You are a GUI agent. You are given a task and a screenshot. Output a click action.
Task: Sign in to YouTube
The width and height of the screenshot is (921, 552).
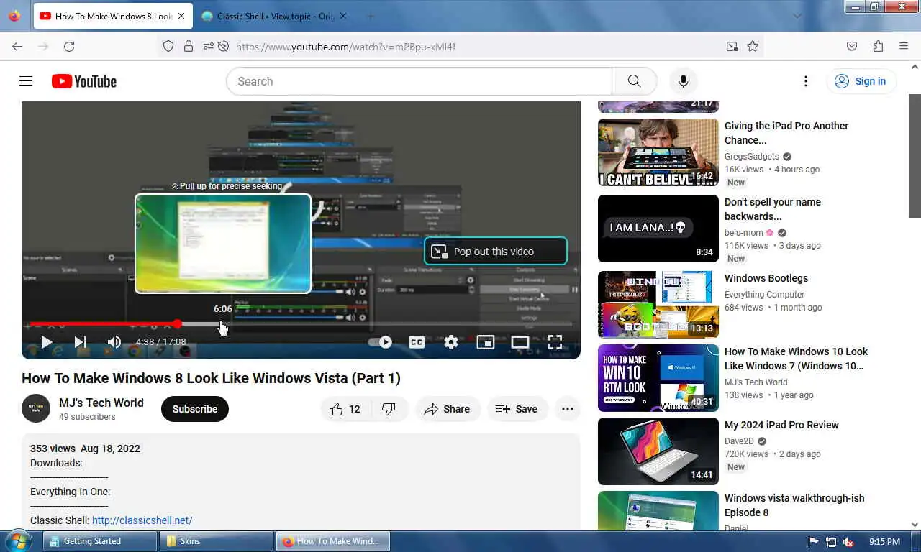pos(861,81)
